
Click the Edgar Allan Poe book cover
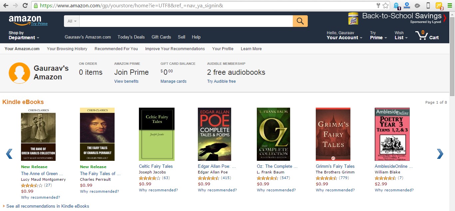point(215,134)
